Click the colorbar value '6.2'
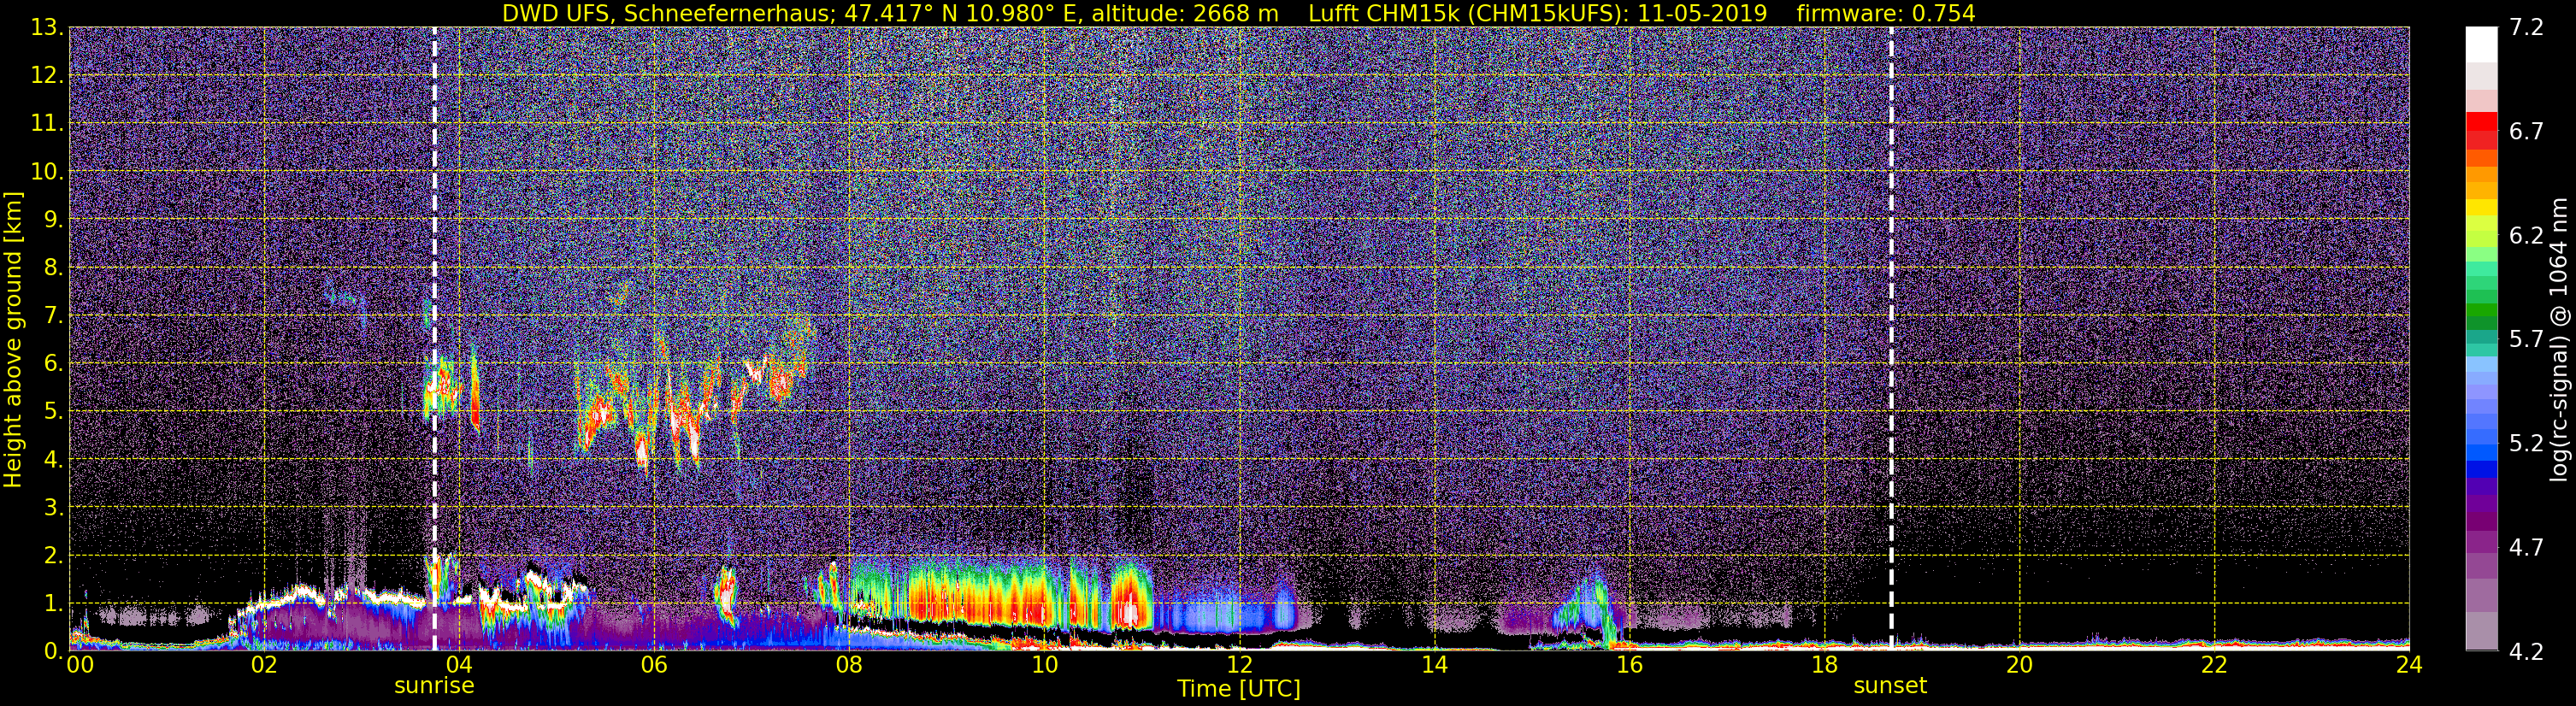The width and height of the screenshot is (2576, 706). [2527, 236]
